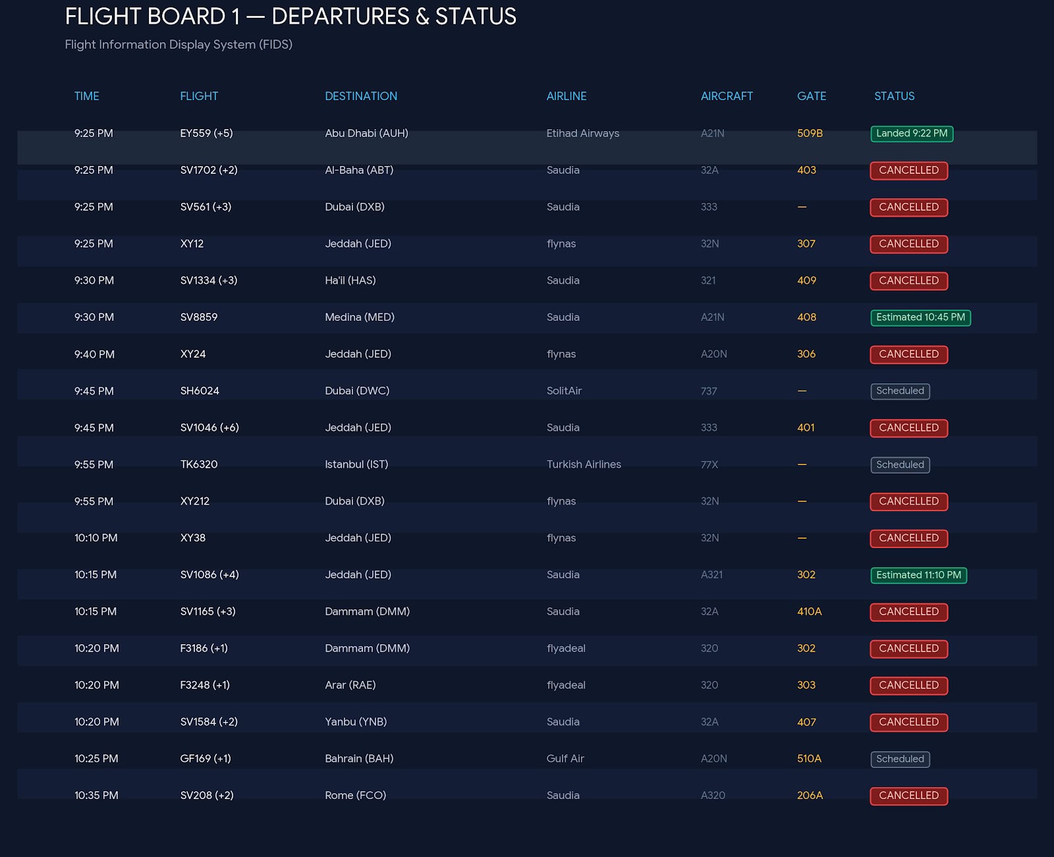Select gate '410A' for flight SV1165

coord(809,611)
